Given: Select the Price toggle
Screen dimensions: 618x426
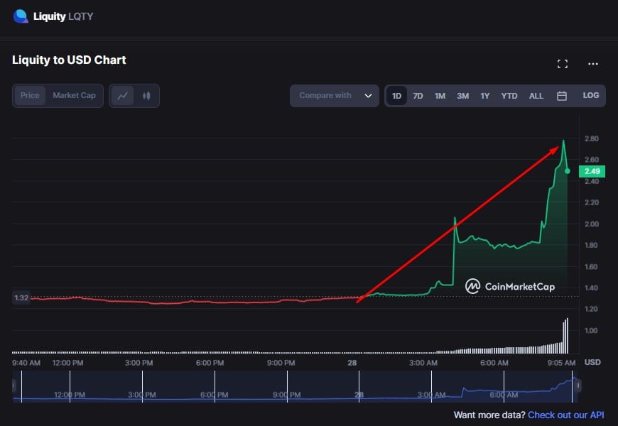Looking at the screenshot, I should coord(30,95).
